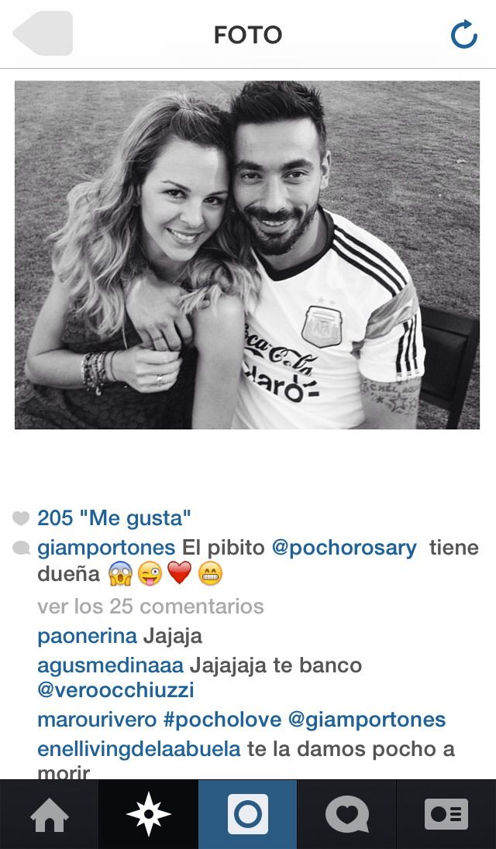Open marourivero's profile

coord(97,720)
